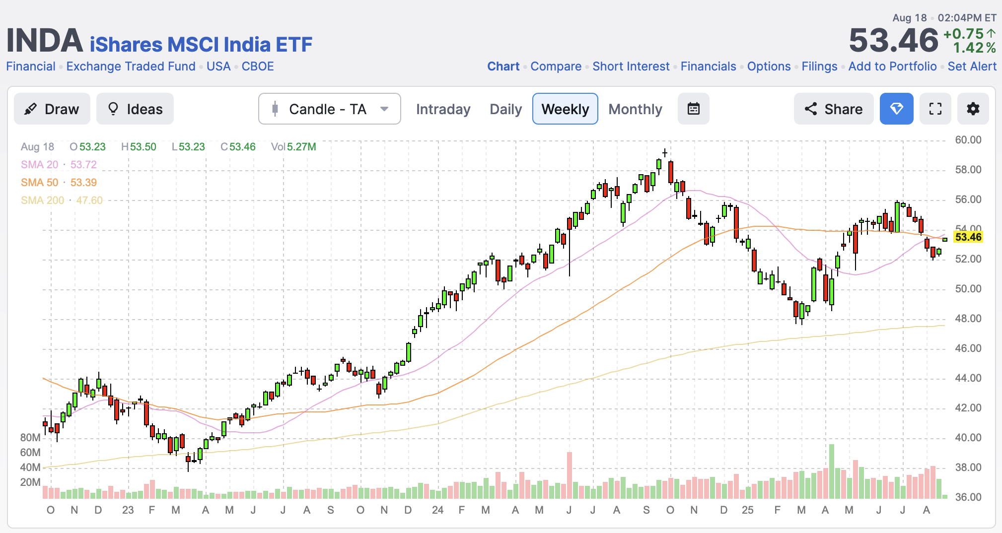Open the Ideas lightbulb button

point(135,109)
